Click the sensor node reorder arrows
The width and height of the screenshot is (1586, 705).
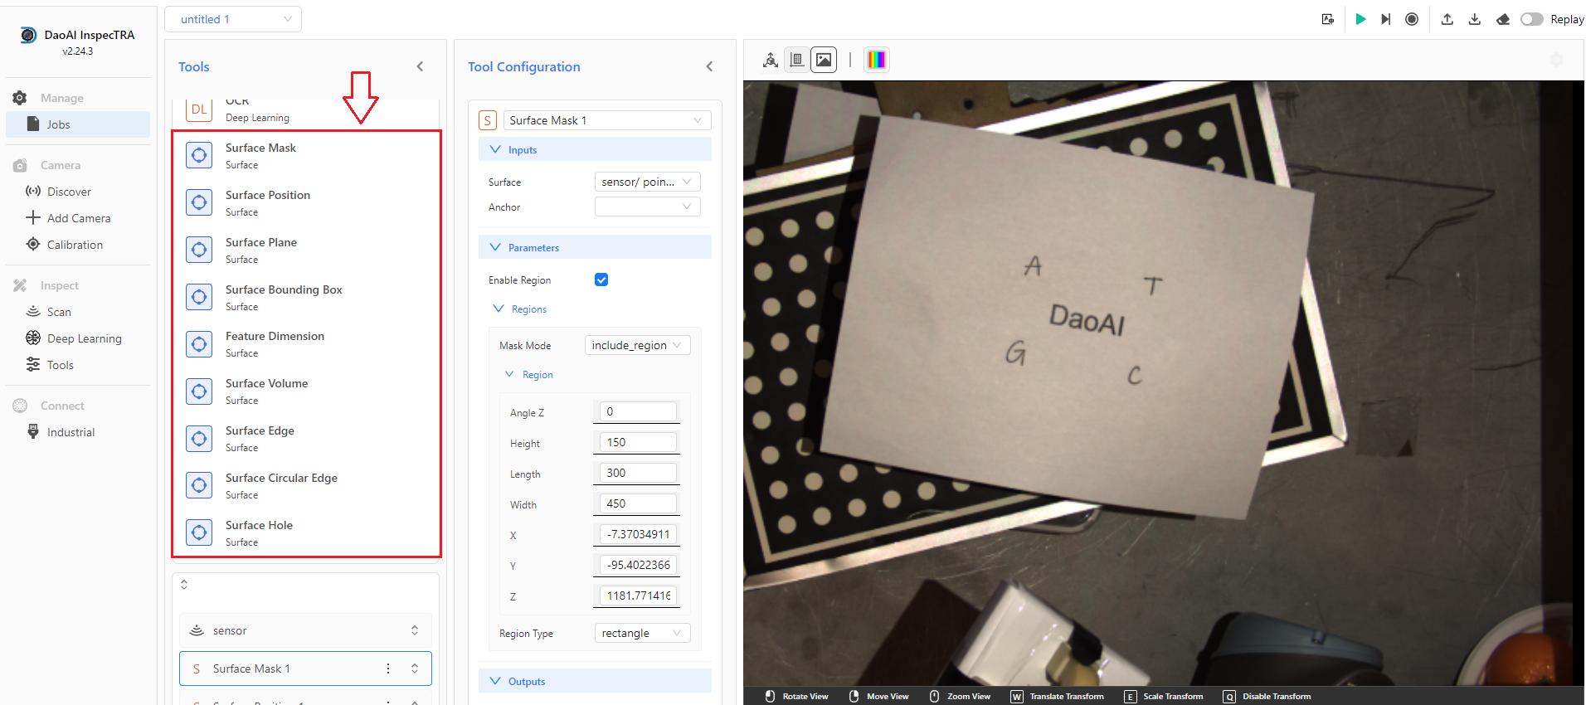pos(415,630)
